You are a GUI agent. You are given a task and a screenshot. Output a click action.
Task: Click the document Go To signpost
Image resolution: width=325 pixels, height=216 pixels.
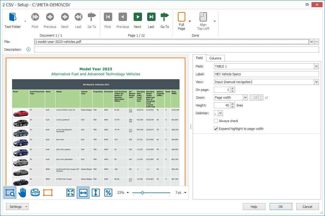coord(92,17)
